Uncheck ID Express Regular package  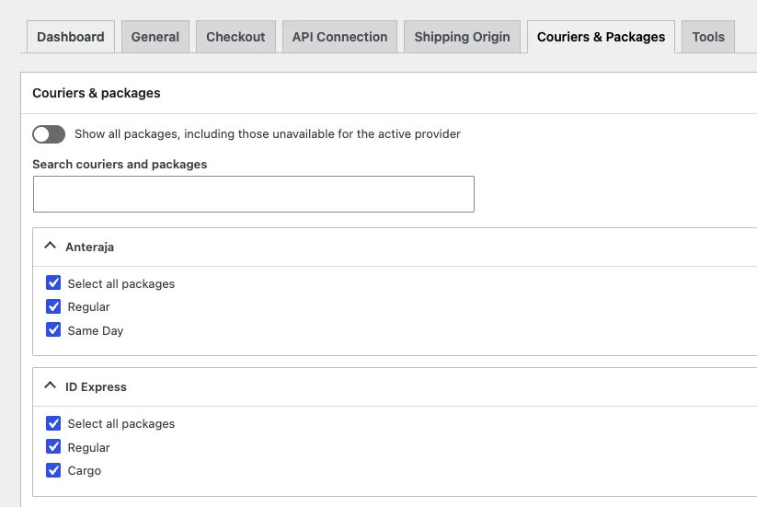pyautogui.click(x=53, y=446)
